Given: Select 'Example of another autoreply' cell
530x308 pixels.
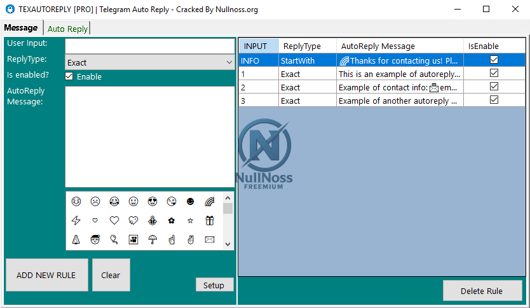Looking at the screenshot, I should click(400, 100).
